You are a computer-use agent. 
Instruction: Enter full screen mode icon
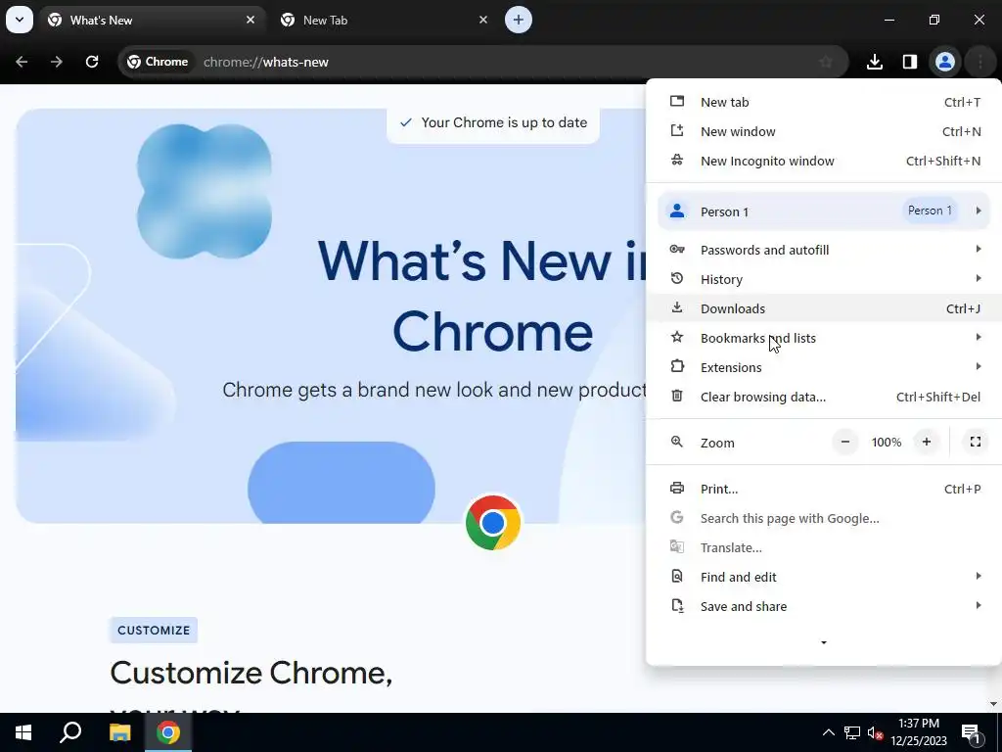[976, 442]
